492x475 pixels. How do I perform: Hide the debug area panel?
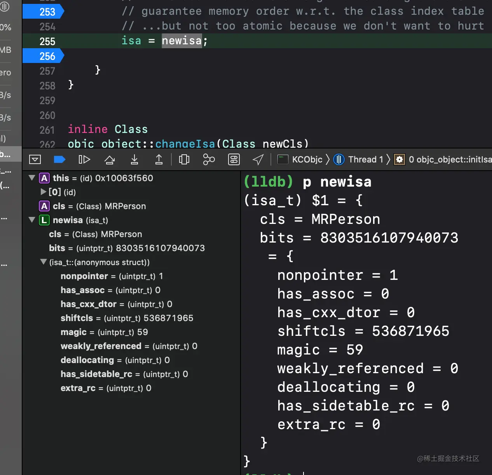coord(35,159)
